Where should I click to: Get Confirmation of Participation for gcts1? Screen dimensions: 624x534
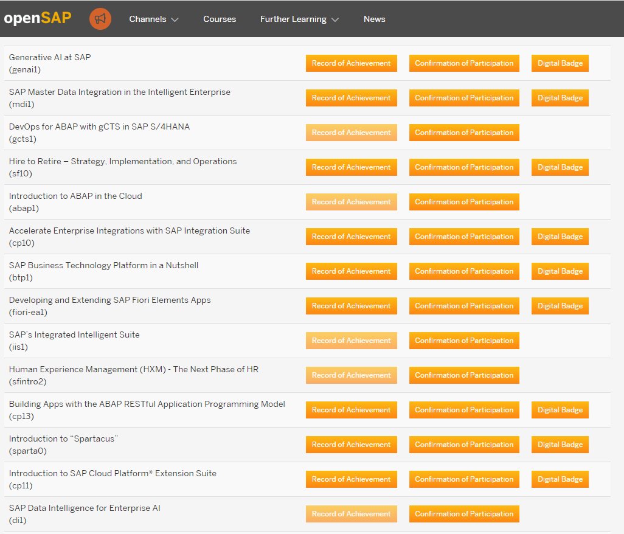pyautogui.click(x=464, y=133)
